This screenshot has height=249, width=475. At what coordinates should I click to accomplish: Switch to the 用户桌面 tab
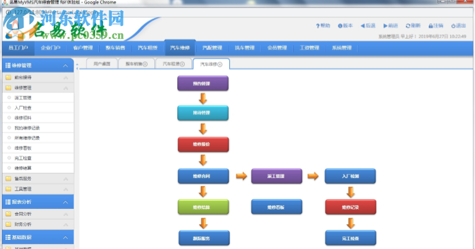click(x=102, y=63)
